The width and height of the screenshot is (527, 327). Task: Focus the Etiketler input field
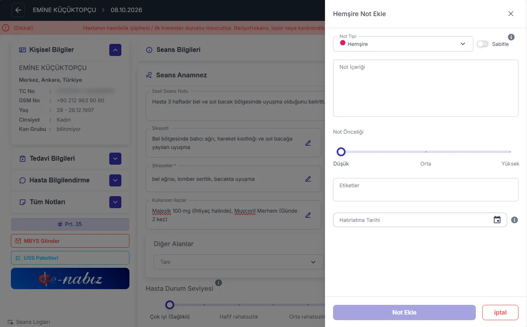[426, 190]
